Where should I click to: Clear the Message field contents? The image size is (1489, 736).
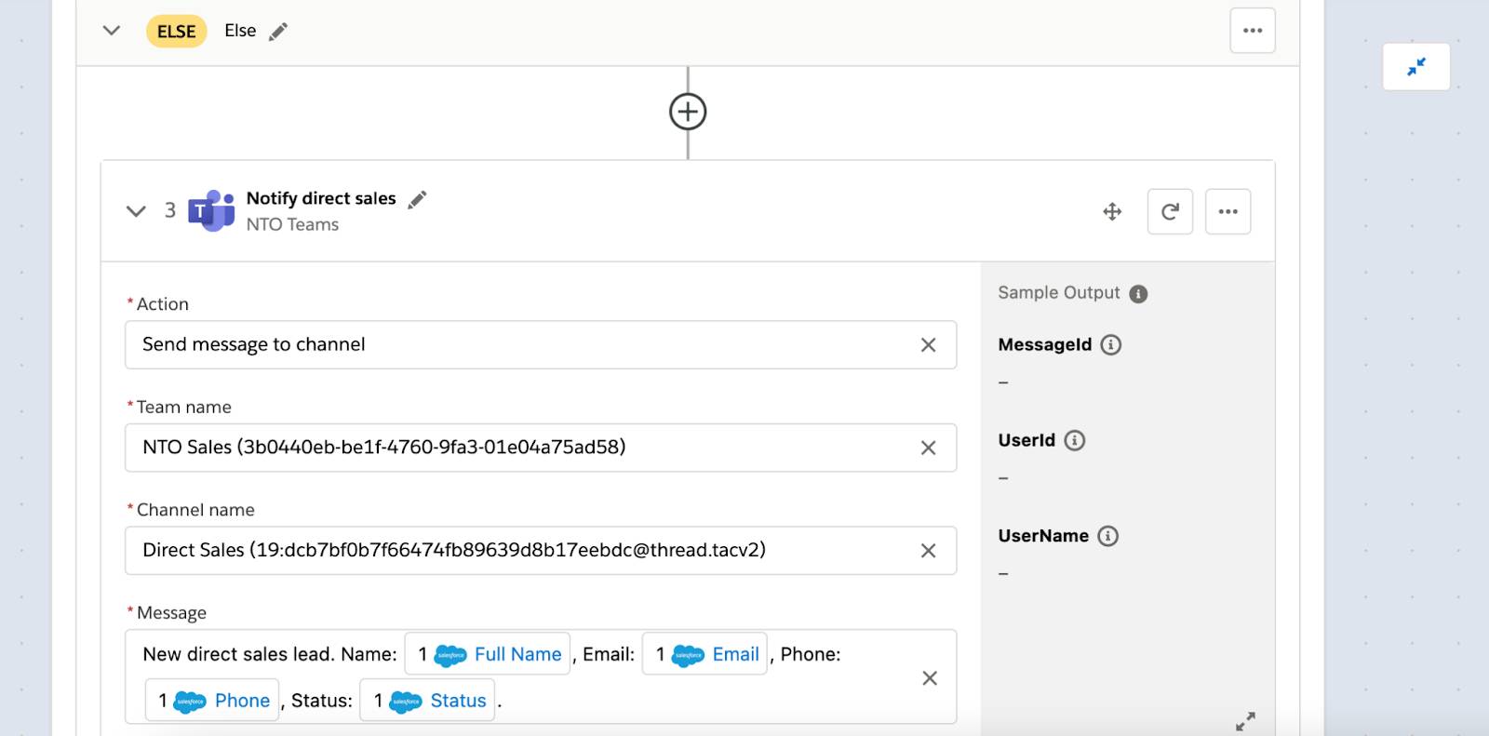(x=929, y=678)
